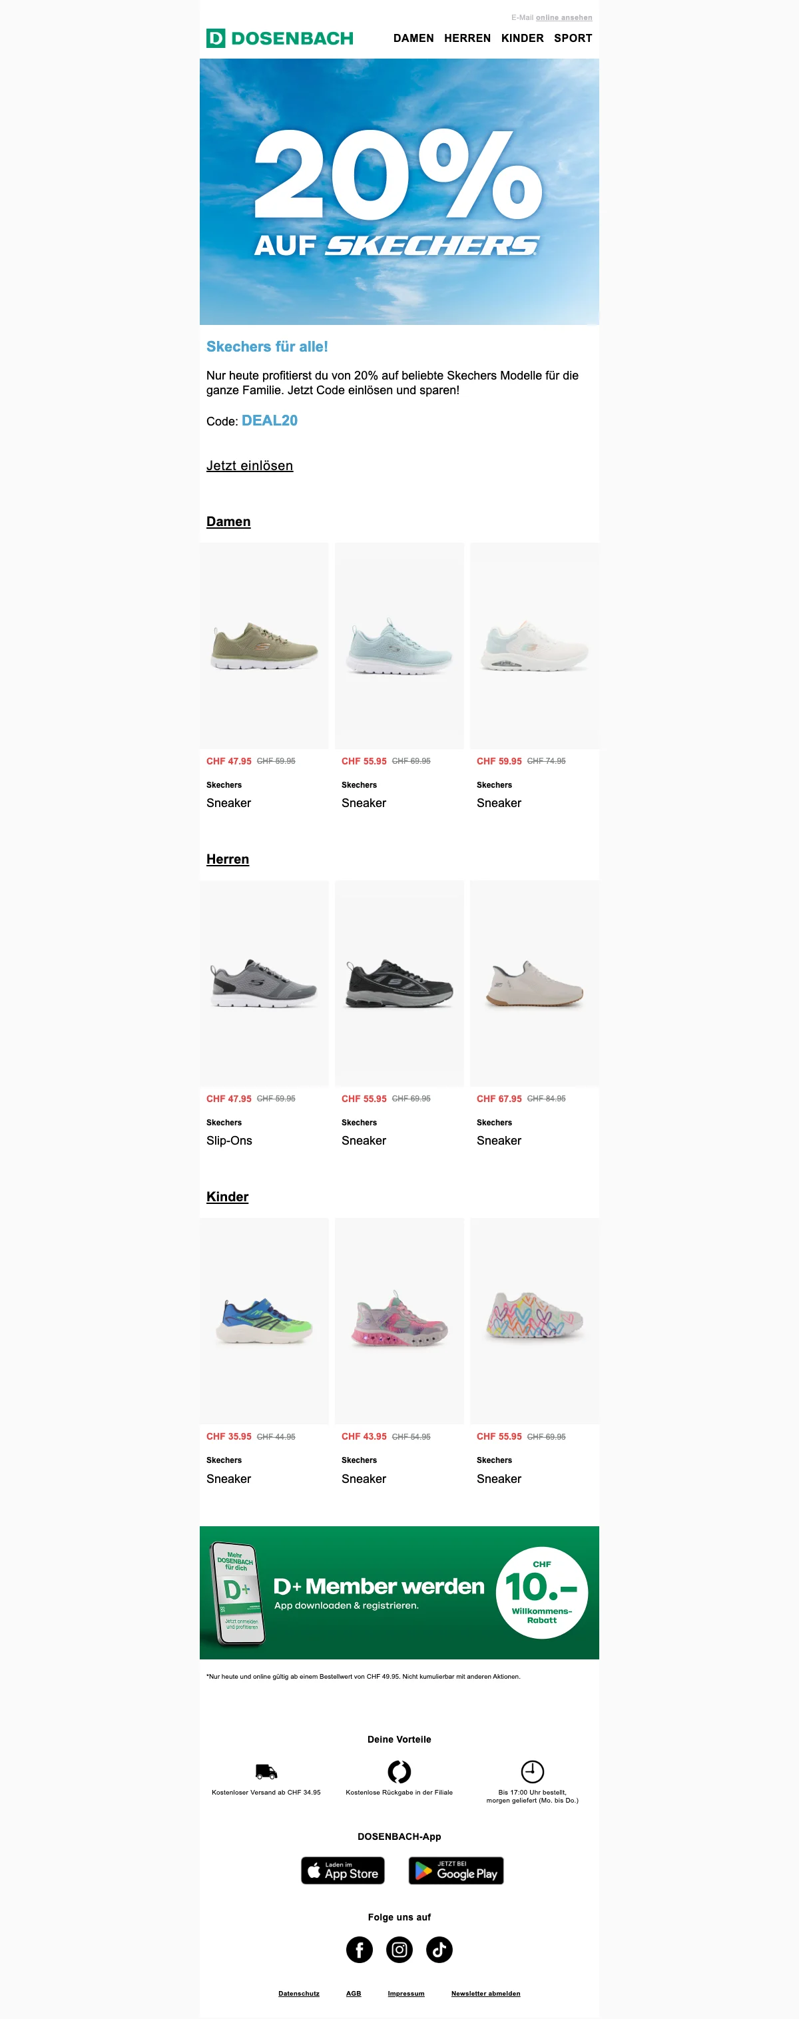Click the App Store badge

343,1870
